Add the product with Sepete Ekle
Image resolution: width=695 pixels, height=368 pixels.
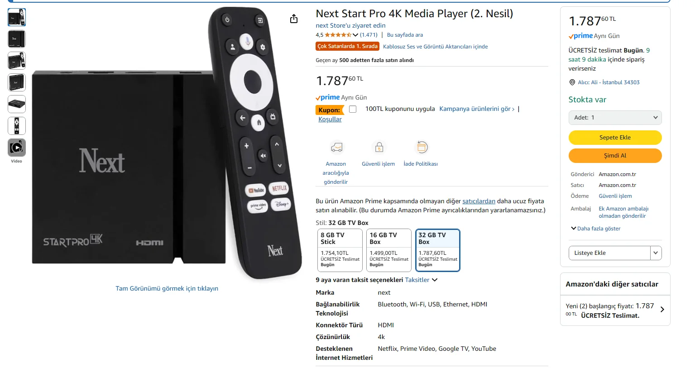pyautogui.click(x=615, y=138)
